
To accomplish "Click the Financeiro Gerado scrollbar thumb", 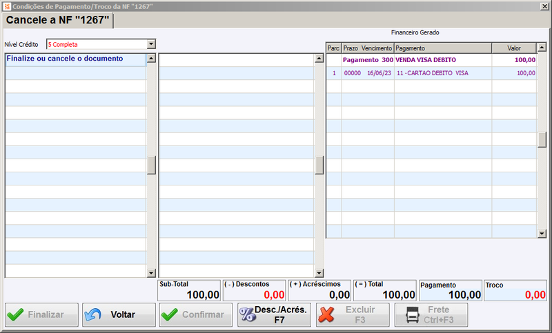I will (542, 139).
